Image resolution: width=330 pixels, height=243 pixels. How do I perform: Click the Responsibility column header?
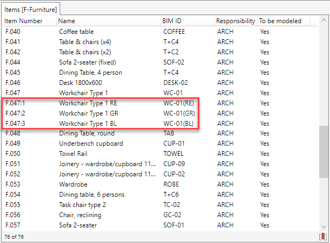[x=235, y=21]
